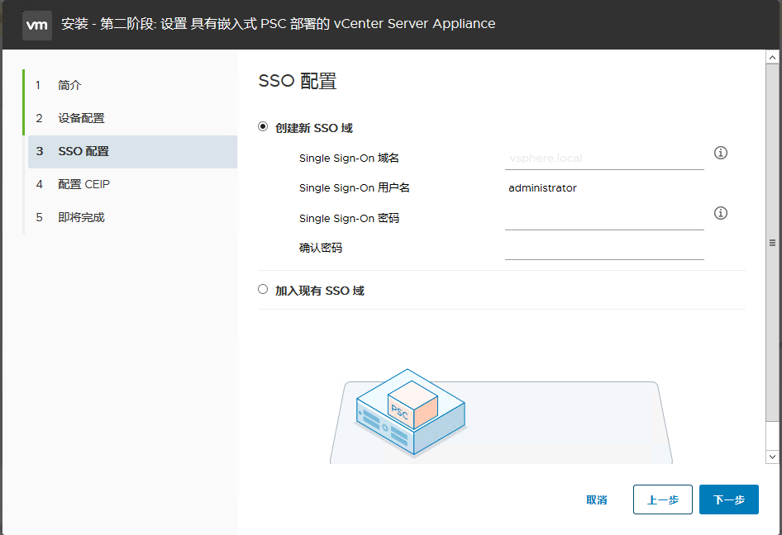The width and height of the screenshot is (782, 535).
Task: Click the vertical scrollbar thumb
Action: pyautogui.click(x=772, y=243)
